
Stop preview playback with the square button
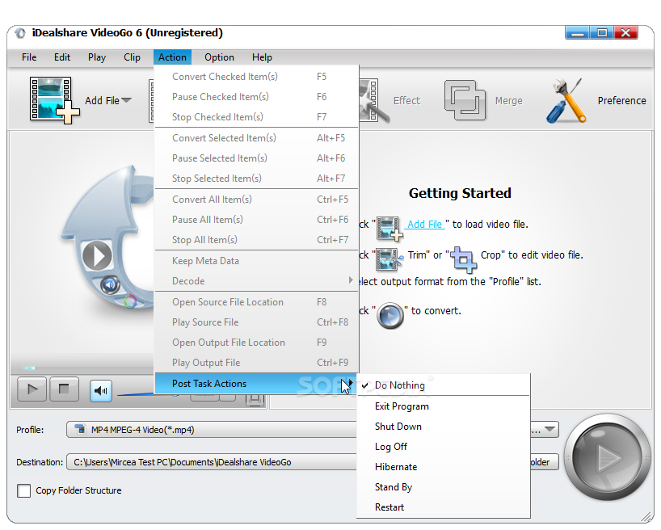(x=64, y=389)
